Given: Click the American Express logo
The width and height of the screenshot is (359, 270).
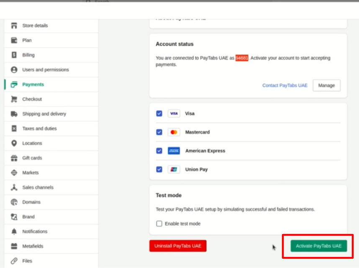Looking at the screenshot, I should (174, 151).
